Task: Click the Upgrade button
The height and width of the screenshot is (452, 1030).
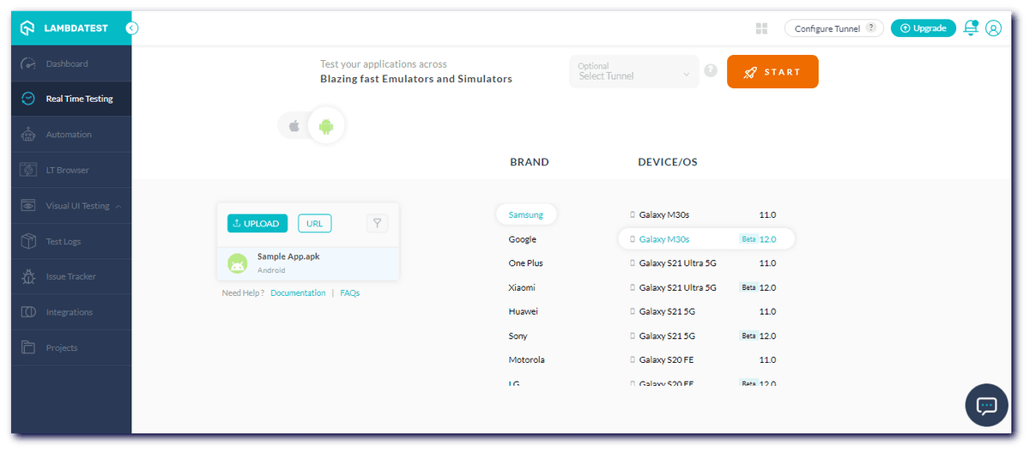Action: point(924,28)
